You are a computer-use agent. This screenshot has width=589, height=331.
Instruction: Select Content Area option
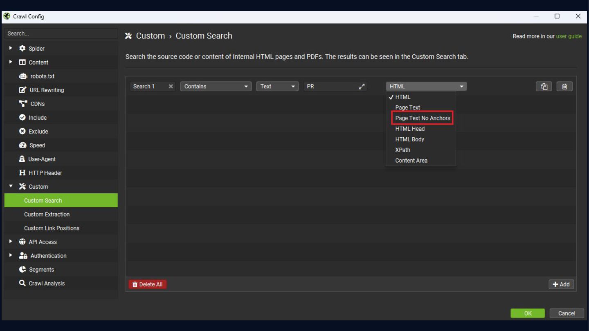pos(421,161)
